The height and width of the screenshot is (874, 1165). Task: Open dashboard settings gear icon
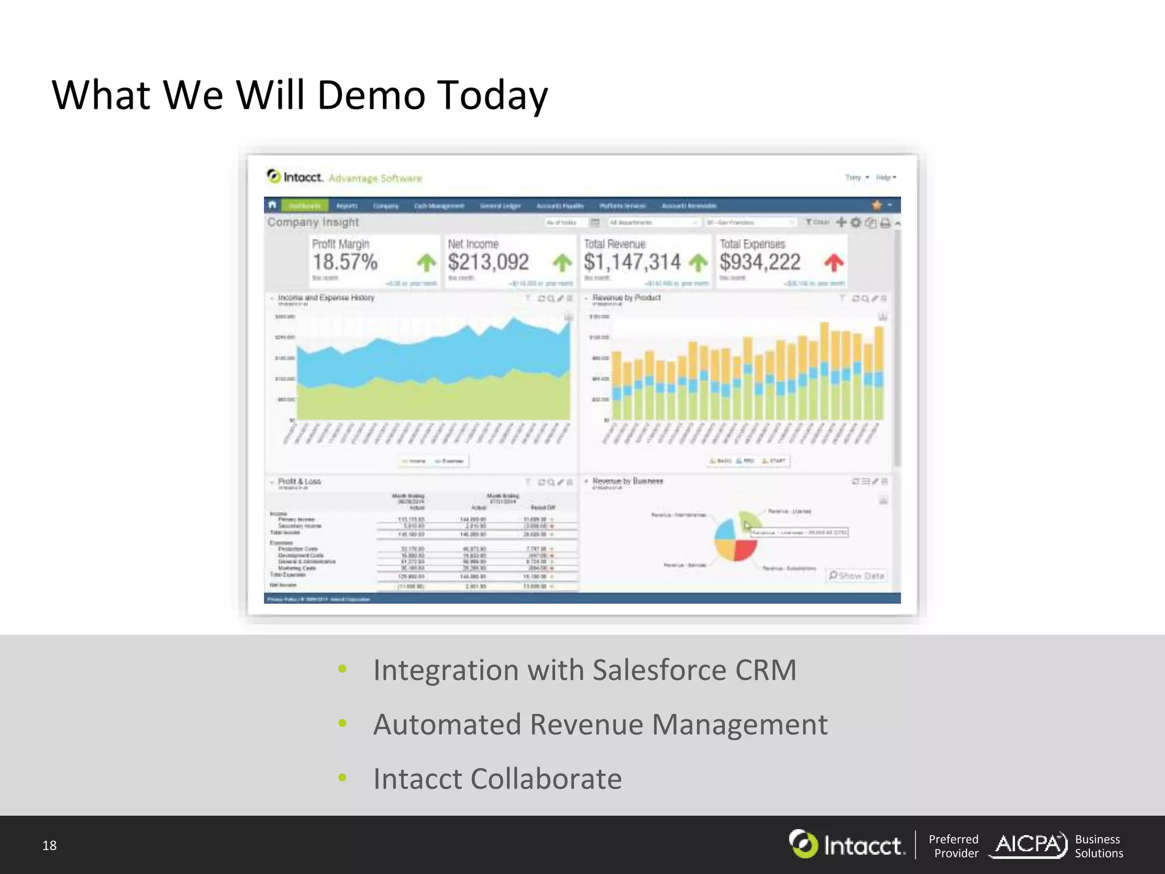tap(856, 222)
